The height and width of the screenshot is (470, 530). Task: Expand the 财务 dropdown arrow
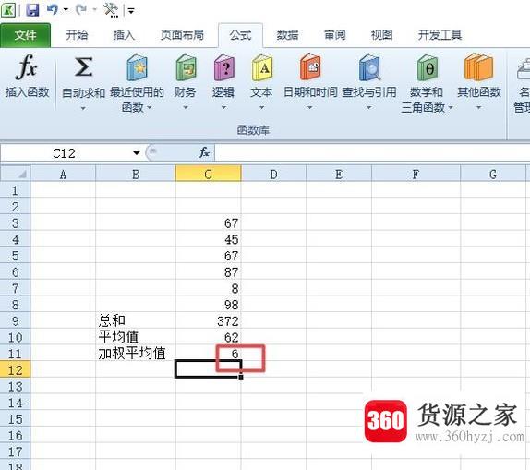(x=186, y=108)
